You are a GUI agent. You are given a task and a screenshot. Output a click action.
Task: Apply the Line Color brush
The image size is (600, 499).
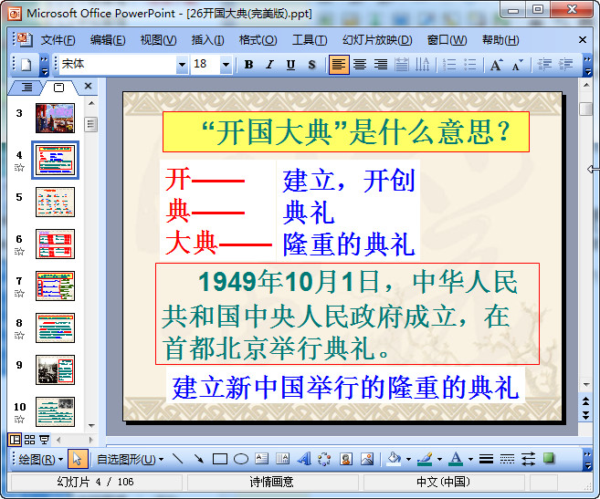click(x=426, y=459)
